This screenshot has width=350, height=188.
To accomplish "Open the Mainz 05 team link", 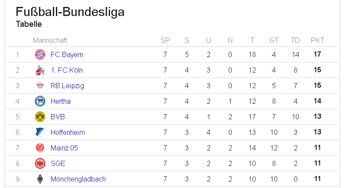I will [x=64, y=148].
